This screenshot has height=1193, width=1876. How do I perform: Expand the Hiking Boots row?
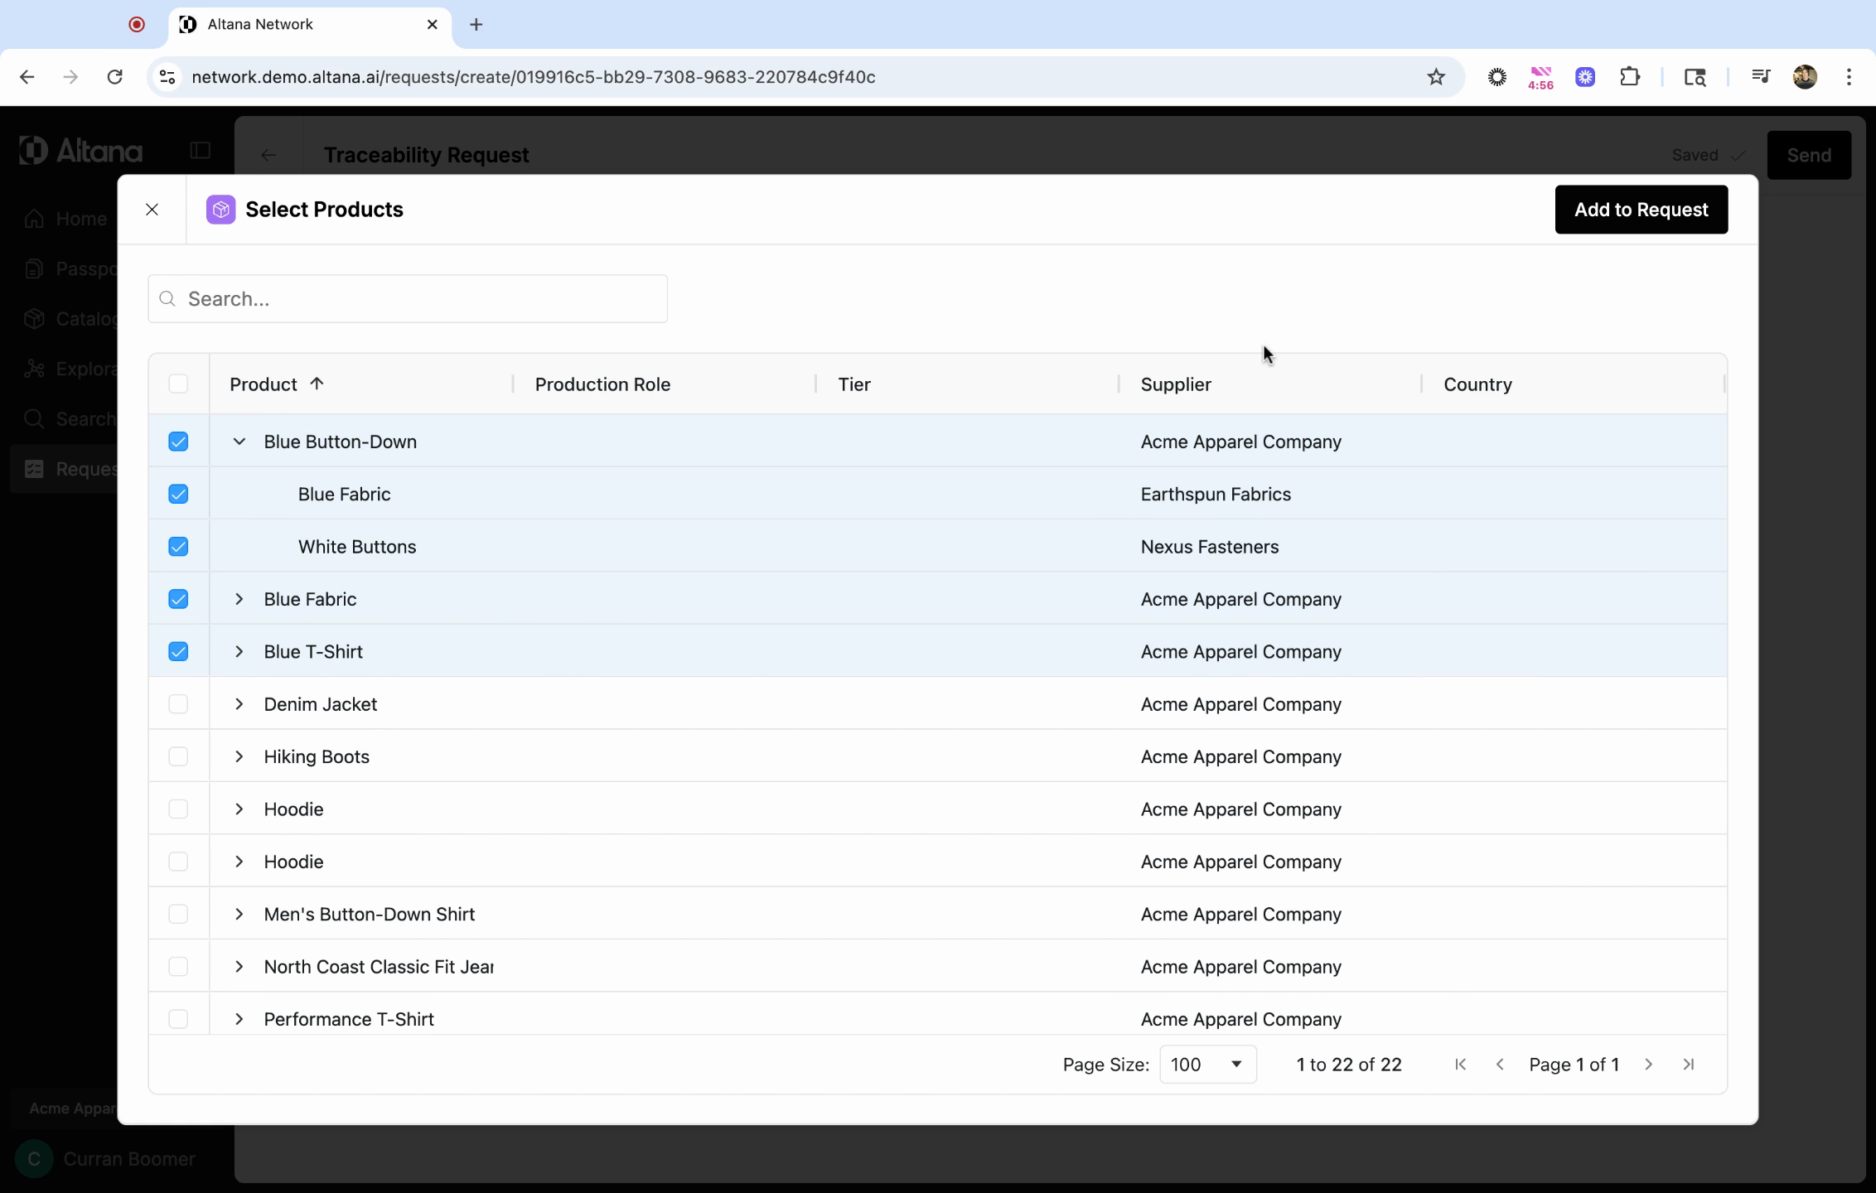click(239, 756)
